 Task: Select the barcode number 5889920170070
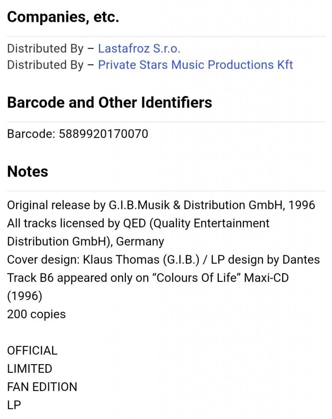[x=104, y=134]
